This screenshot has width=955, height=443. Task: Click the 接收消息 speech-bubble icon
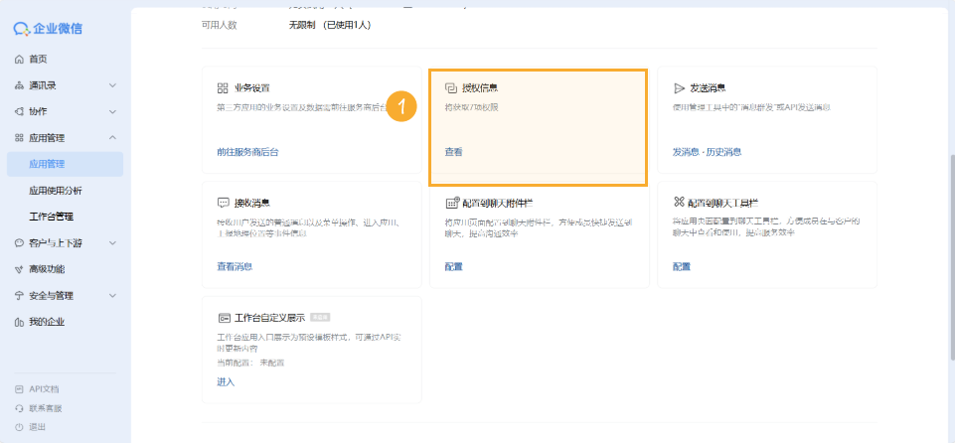[x=223, y=203]
